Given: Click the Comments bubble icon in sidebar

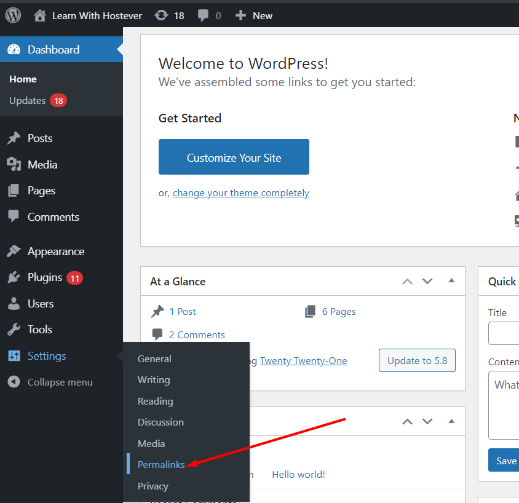Looking at the screenshot, I should (14, 216).
